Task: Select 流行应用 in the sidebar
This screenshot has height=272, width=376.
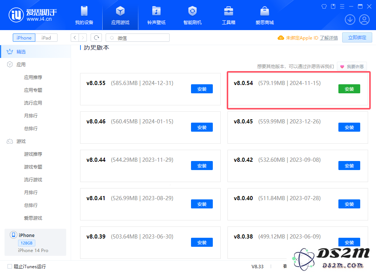Action: (33, 103)
